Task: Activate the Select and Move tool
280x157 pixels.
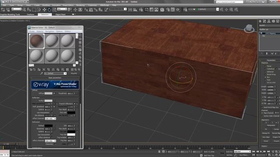Action: [44, 10]
